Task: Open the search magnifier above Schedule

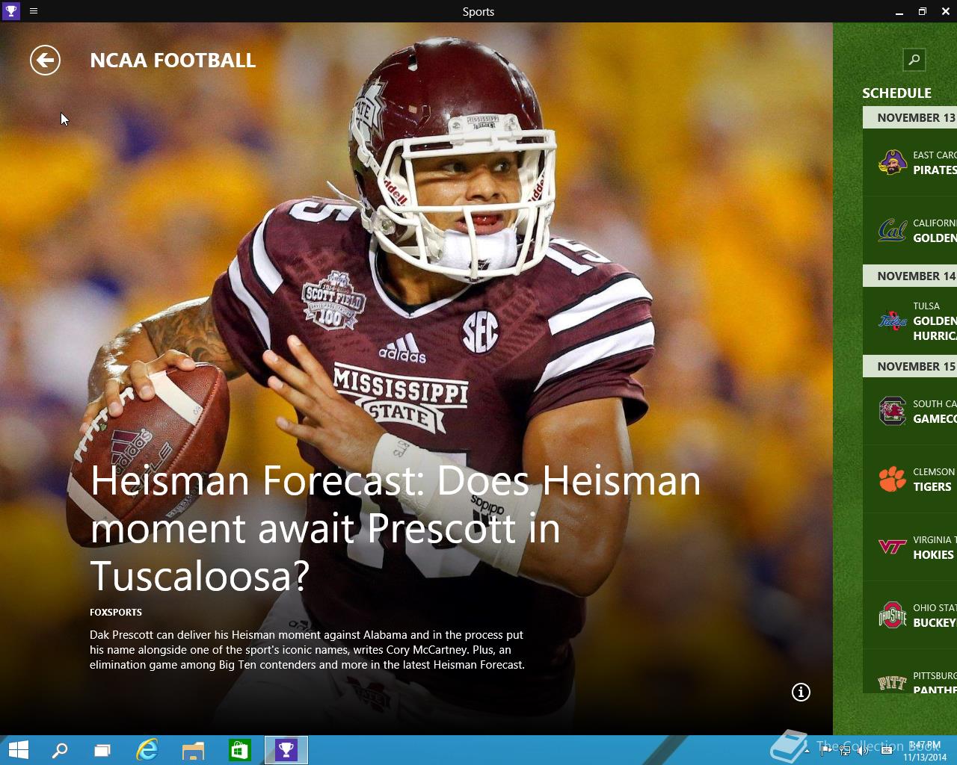Action: point(914,60)
